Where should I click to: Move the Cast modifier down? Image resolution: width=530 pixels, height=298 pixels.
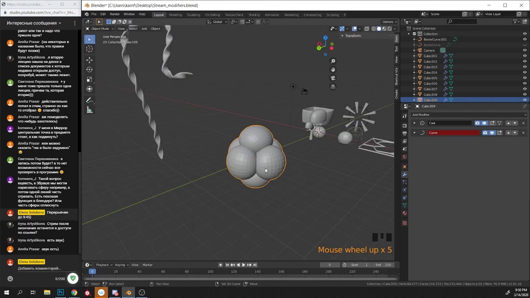(x=515, y=123)
